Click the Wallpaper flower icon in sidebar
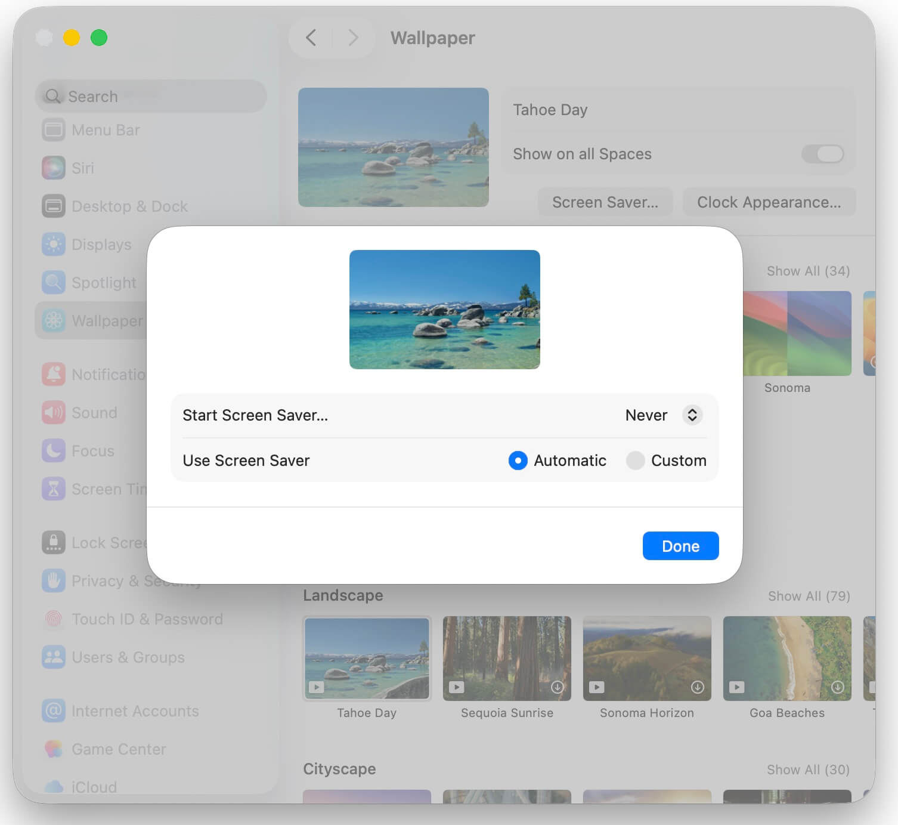The width and height of the screenshot is (898, 825). point(53,320)
